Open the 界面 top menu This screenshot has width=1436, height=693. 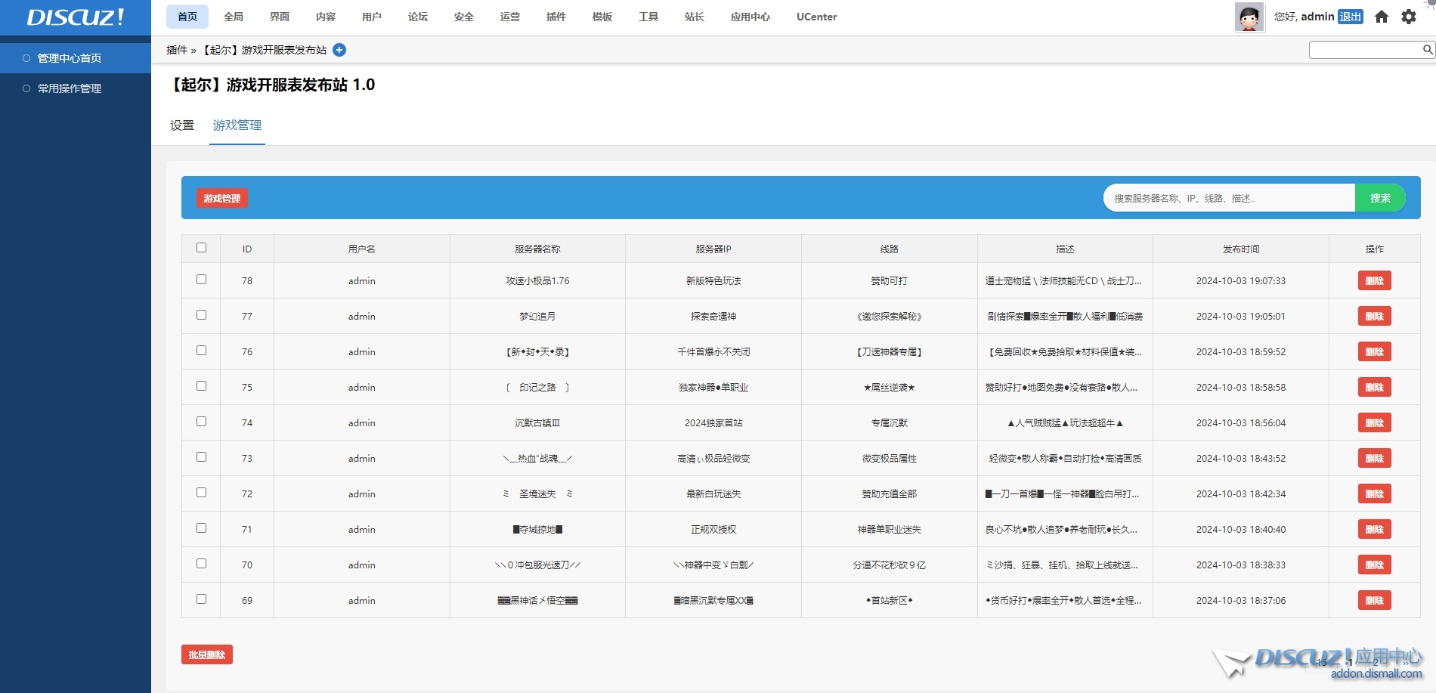coord(280,17)
